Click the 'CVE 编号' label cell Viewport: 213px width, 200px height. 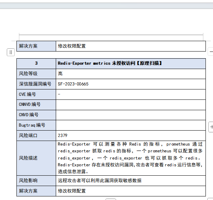pos(36,94)
